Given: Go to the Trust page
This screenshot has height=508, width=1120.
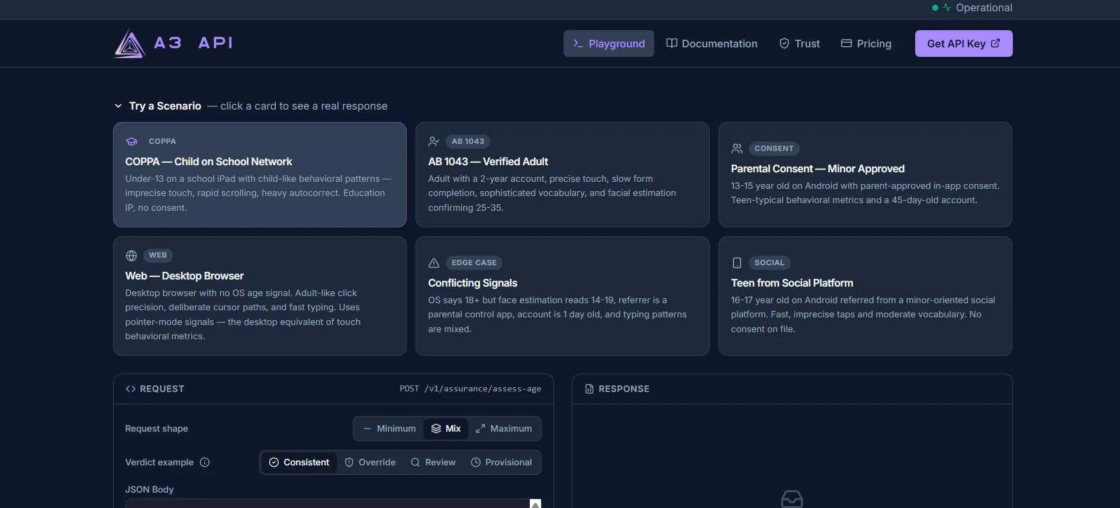Looking at the screenshot, I should pos(799,44).
